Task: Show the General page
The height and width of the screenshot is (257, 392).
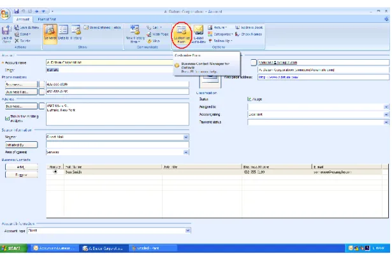Action: (x=50, y=34)
